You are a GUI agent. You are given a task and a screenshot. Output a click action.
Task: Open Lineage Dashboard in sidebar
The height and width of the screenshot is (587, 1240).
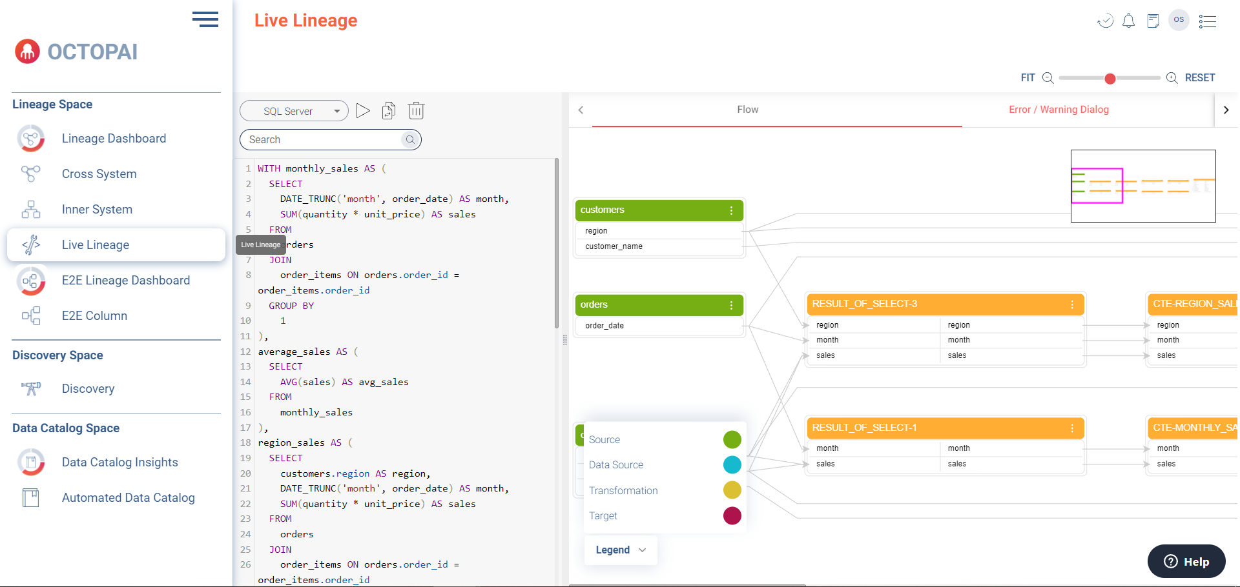pyautogui.click(x=114, y=139)
